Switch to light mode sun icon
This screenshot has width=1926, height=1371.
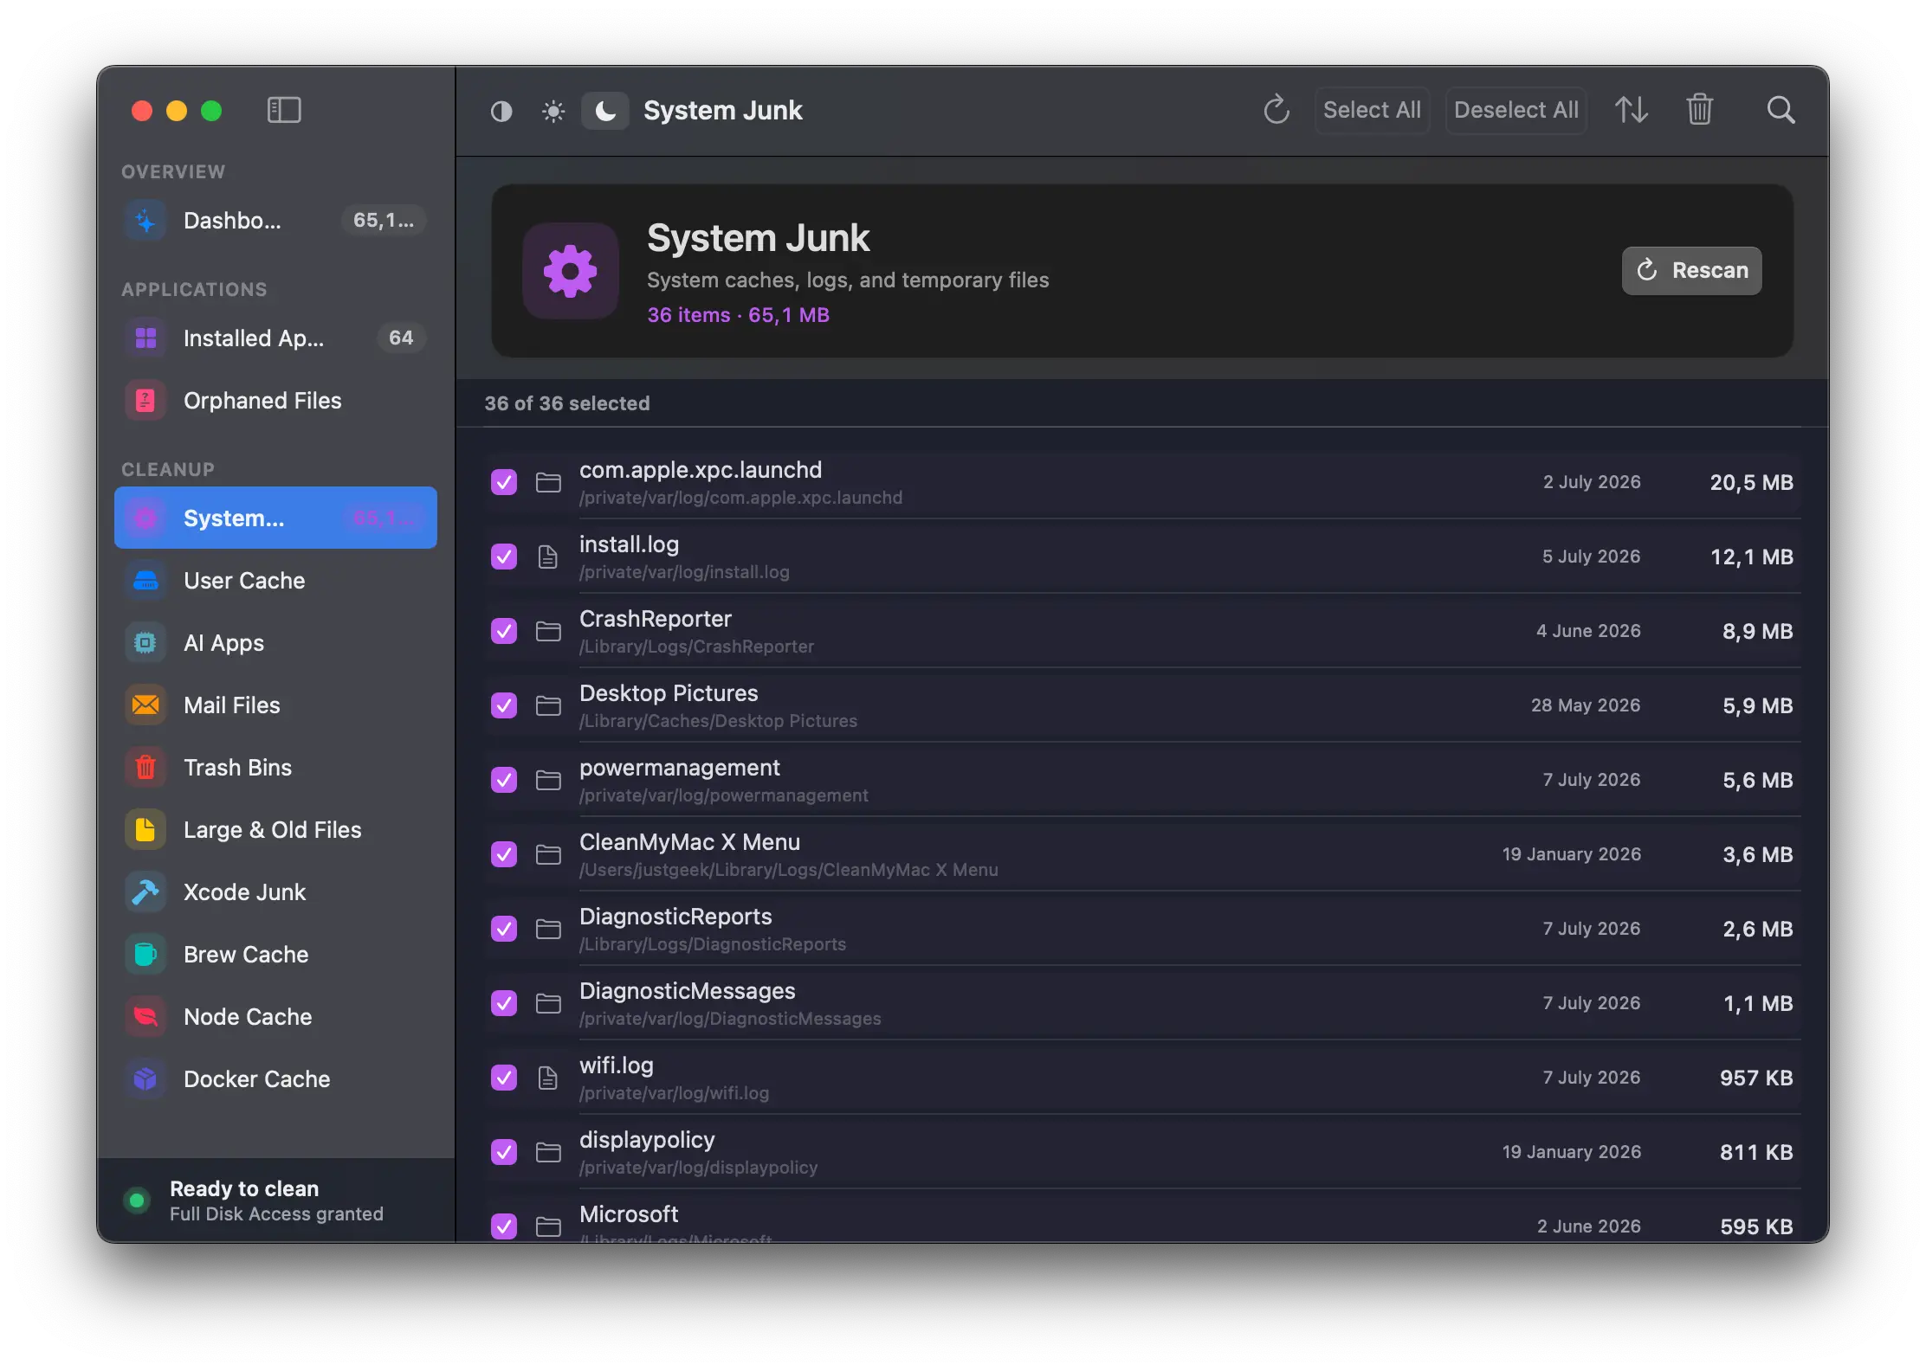tap(553, 111)
